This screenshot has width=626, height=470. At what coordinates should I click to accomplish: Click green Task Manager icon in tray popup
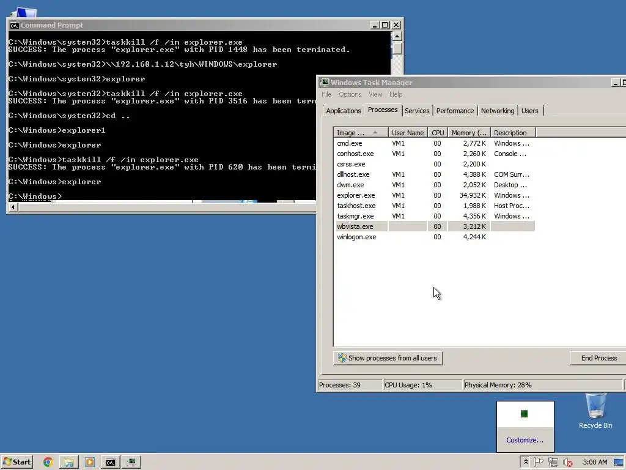(x=524, y=414)
